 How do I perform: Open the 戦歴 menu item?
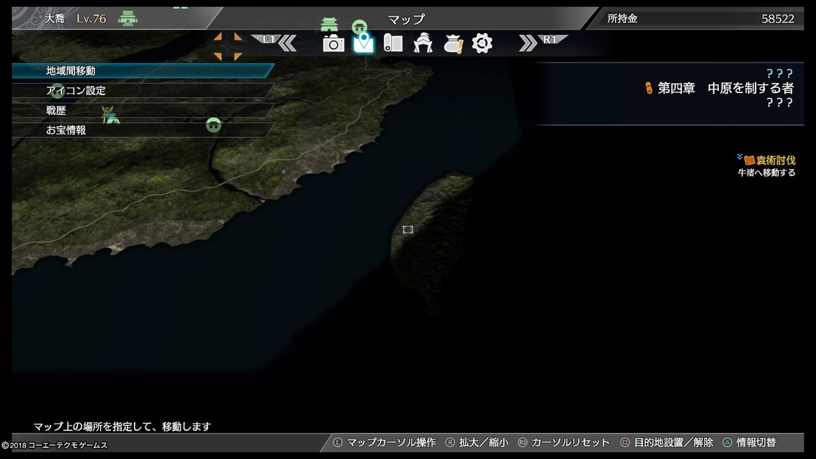point(143,110)
